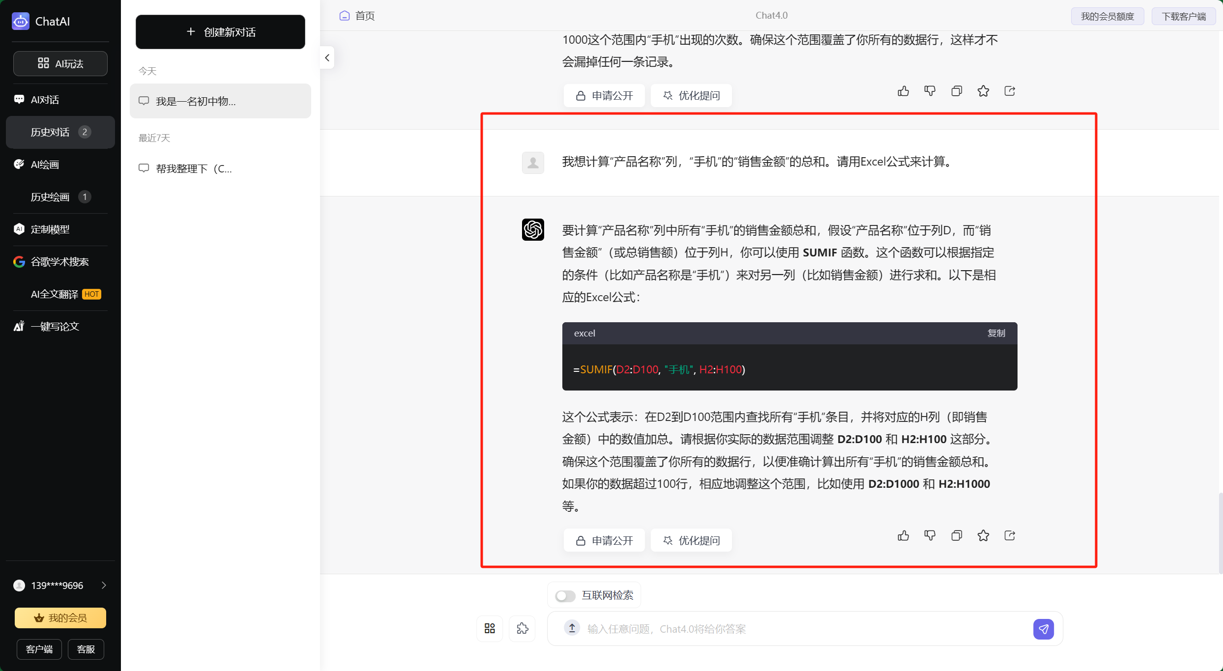This screenshot has height=671, width=1223.
Task: Open 谷歌学术搜索 via the Google icon
Action: point(59,261)
